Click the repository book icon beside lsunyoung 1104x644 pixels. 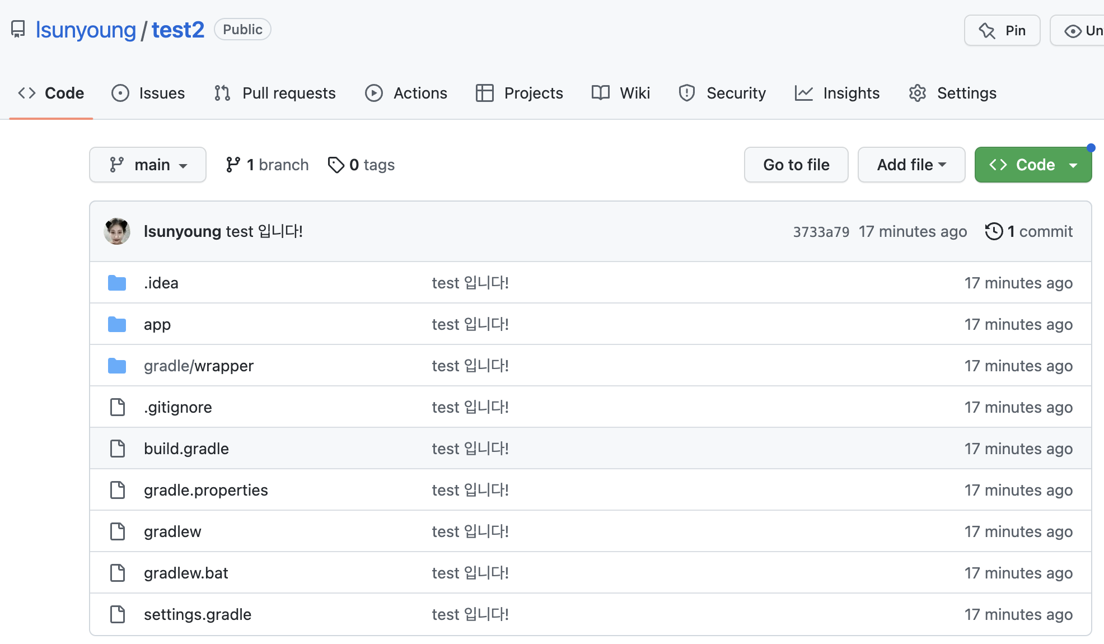(18, 30)
